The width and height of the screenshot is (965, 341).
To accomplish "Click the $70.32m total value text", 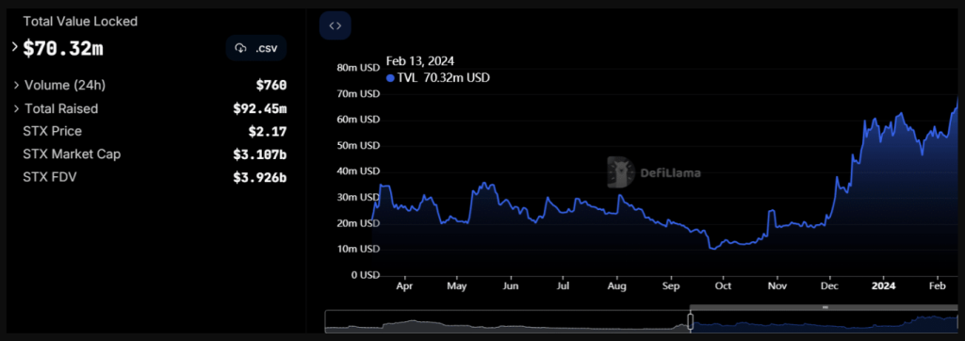I will pos(63,49).
